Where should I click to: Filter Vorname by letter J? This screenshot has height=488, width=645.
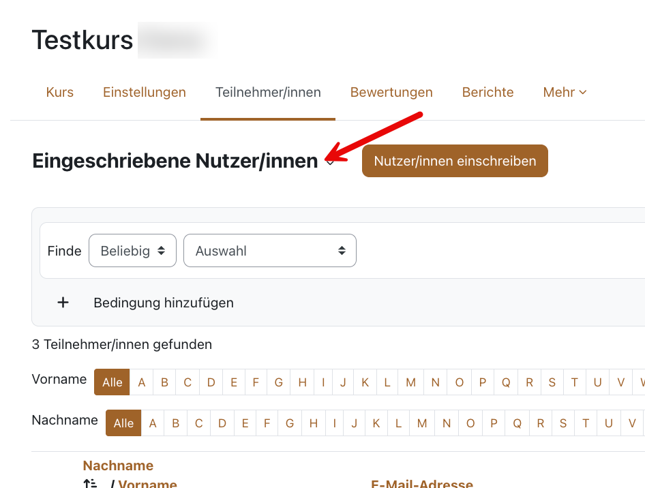tap(343, 382)
